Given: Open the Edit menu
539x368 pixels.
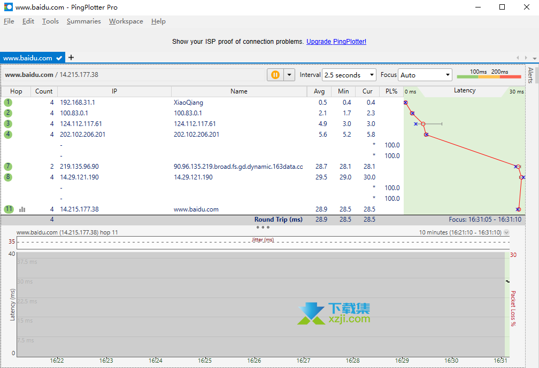Looking at the screenshot, I should pos(28,21).
